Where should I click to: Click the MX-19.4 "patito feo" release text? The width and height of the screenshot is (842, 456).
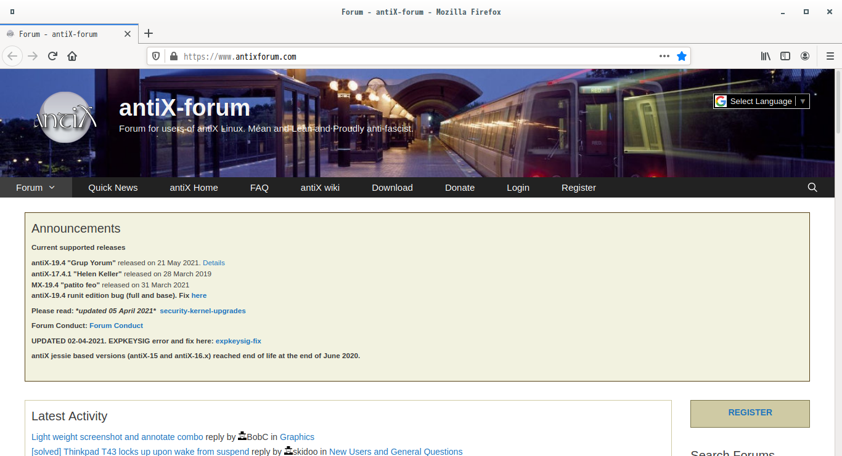coord(110,285)
